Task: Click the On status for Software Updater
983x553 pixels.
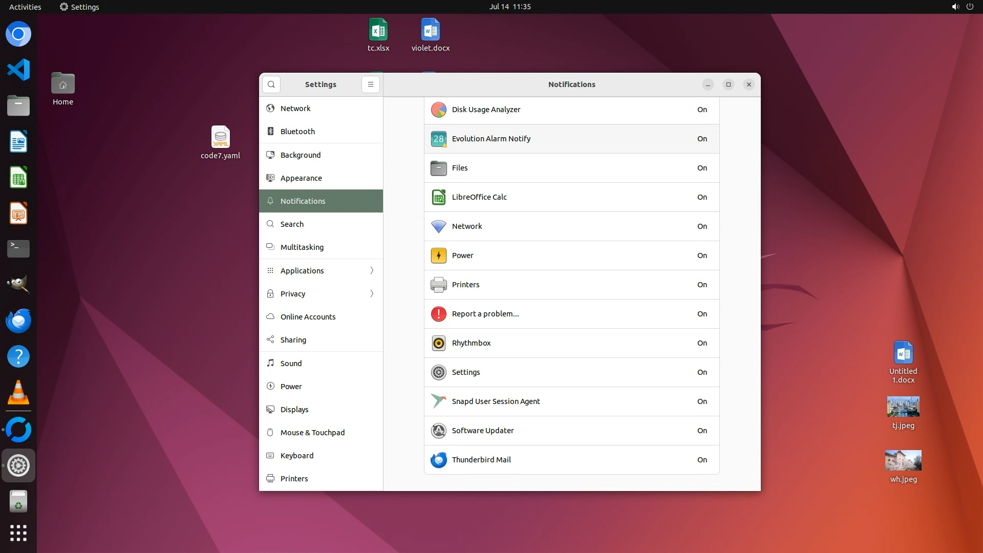Action: point(702,431)
